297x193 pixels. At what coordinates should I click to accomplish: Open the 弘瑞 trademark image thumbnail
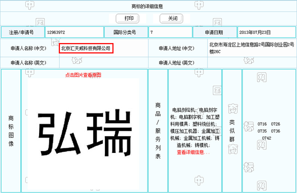(83, 134)
